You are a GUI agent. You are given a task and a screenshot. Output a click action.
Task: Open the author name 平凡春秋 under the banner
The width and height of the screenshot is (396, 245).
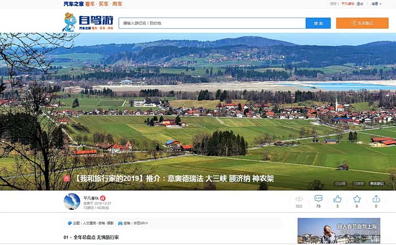point(91,198)
